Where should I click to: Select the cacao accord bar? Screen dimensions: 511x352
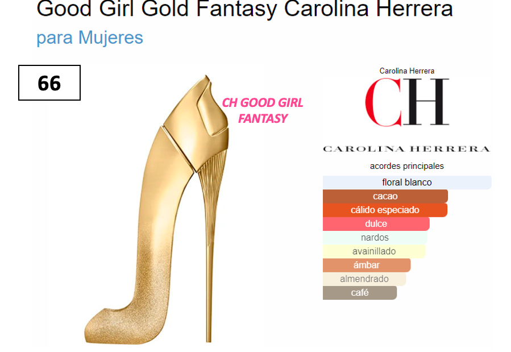pyautogui.click(x=385, y=196)
